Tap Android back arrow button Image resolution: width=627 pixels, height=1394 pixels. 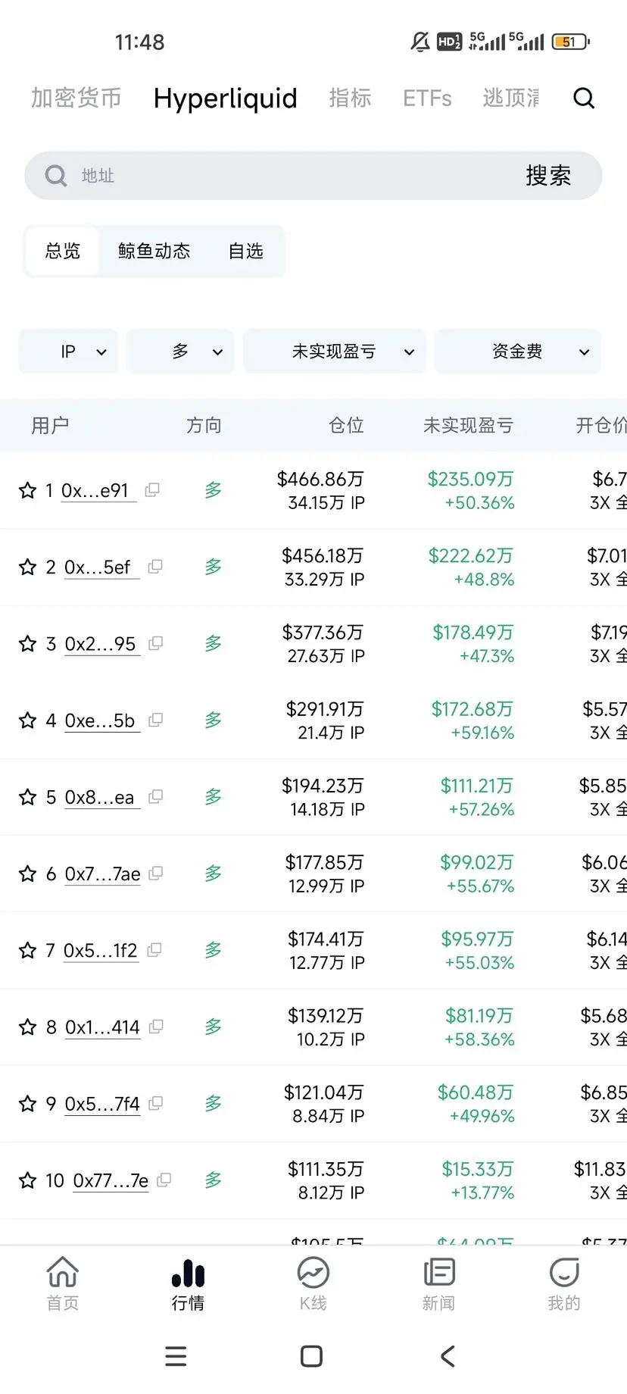coord(448,1356)
